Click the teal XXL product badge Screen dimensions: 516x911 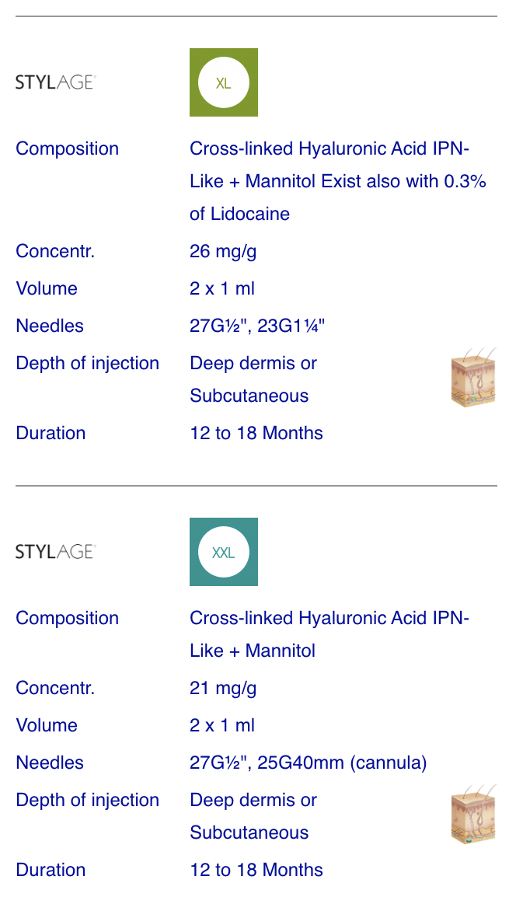[x=224, y=552]
